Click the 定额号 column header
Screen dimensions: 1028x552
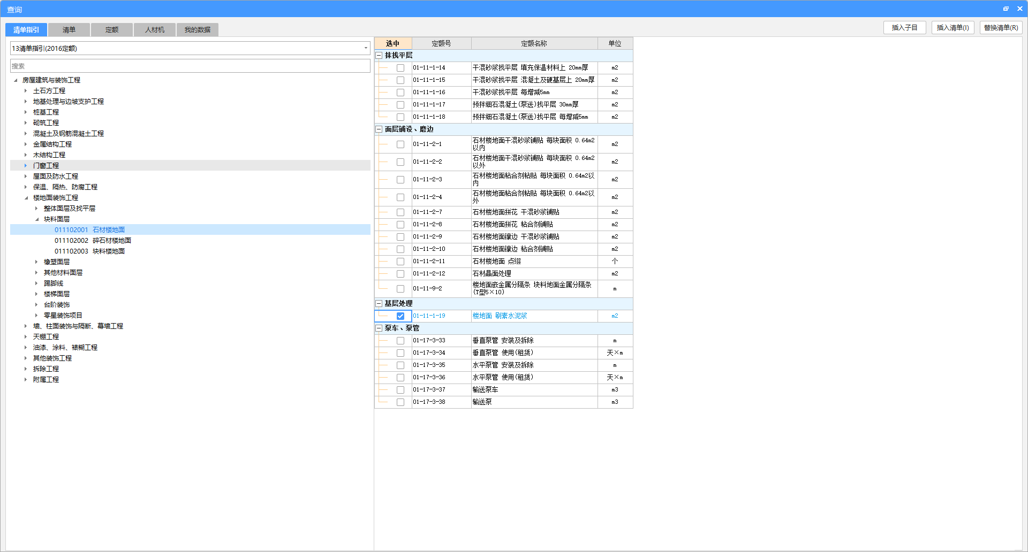(442, 43)
